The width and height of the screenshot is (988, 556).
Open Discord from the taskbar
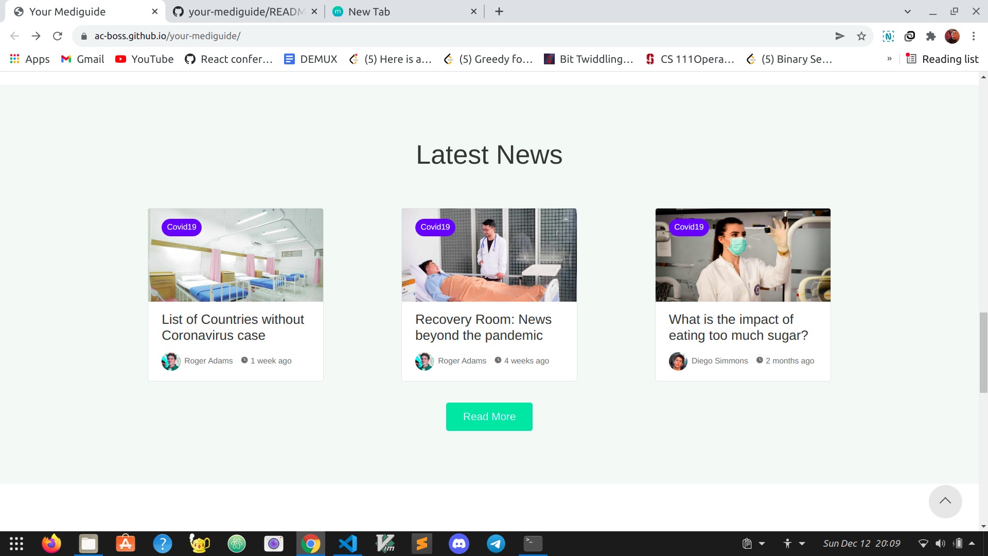(x=458, y=544)
